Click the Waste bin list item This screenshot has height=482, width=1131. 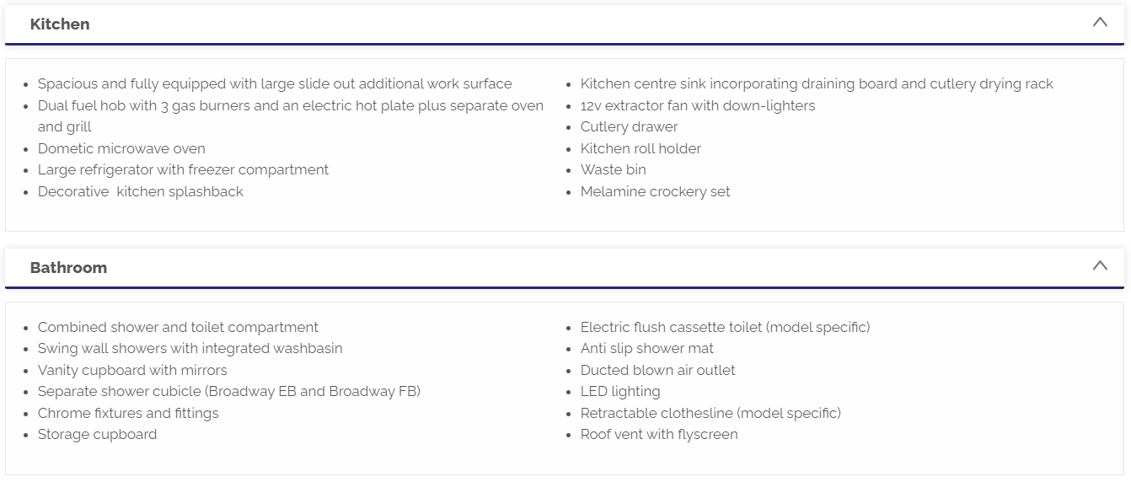(x=613, y=169)
